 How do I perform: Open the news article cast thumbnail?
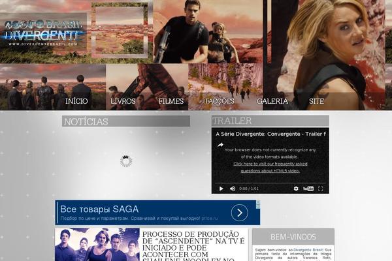(97, 245)
